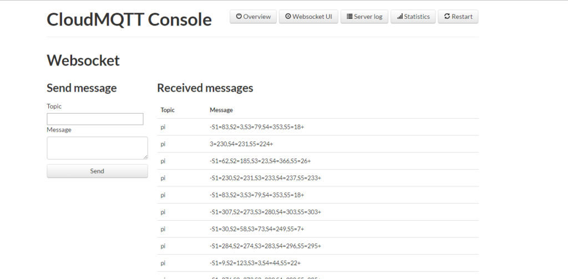
Task: Click the power icon on Overview
Action: coord(239,16)
